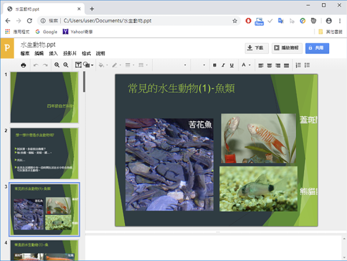
Task: Click the speaker notes area
Action: point(213,248)
